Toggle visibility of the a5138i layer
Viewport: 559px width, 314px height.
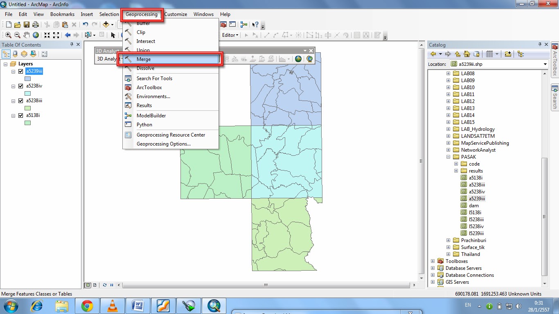pyautogui.click(x=20, y=115)
